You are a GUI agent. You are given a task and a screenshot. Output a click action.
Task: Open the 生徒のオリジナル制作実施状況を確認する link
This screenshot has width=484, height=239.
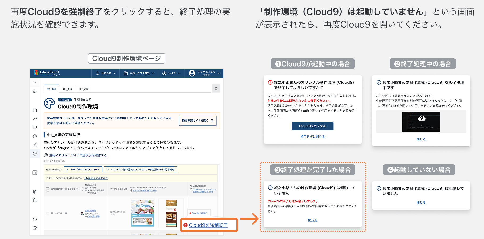(78, 155)
